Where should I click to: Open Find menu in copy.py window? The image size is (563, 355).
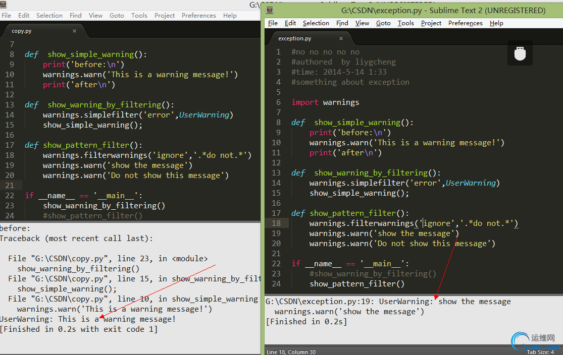coord(75,16)
